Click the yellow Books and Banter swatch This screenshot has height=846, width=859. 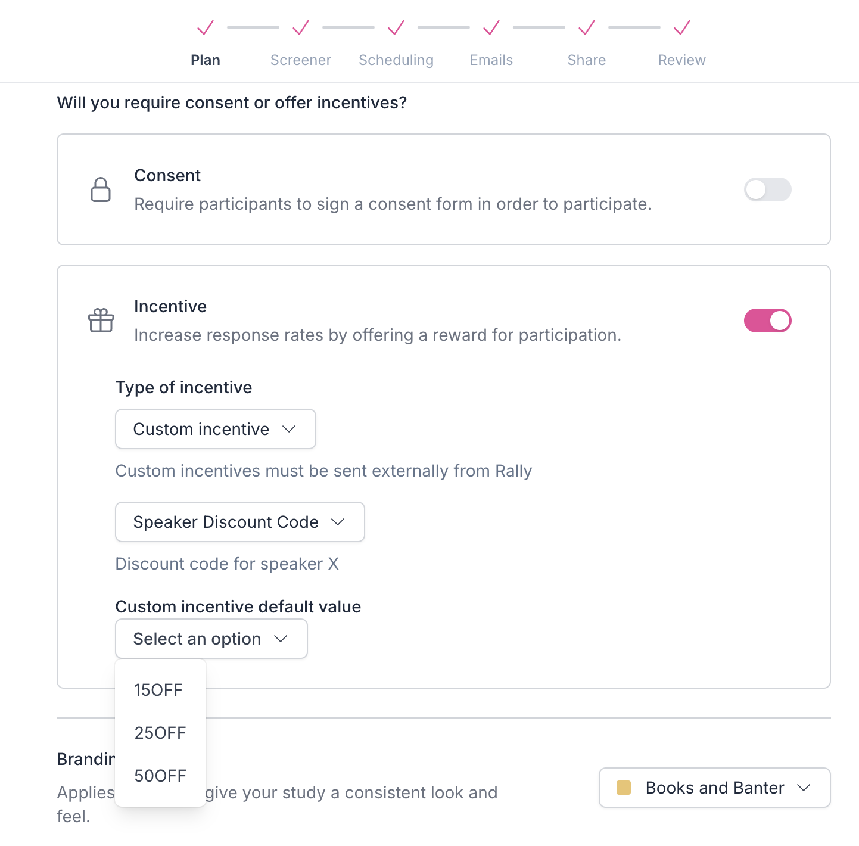624,788
